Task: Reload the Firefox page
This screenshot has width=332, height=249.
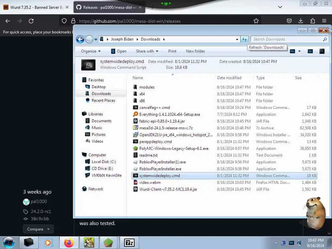Action: [x=31, y=21]
